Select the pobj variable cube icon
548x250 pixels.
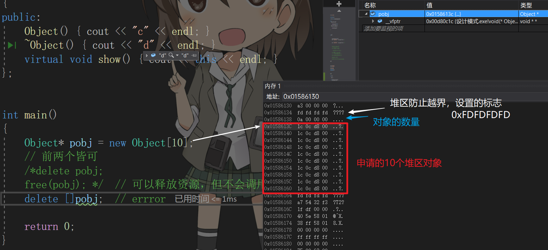point(373,14)
